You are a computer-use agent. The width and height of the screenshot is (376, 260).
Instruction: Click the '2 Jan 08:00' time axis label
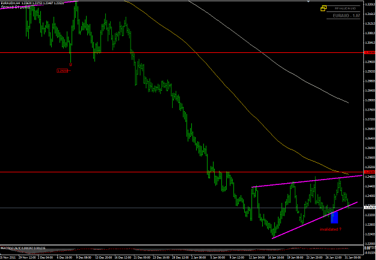(199, 258)
